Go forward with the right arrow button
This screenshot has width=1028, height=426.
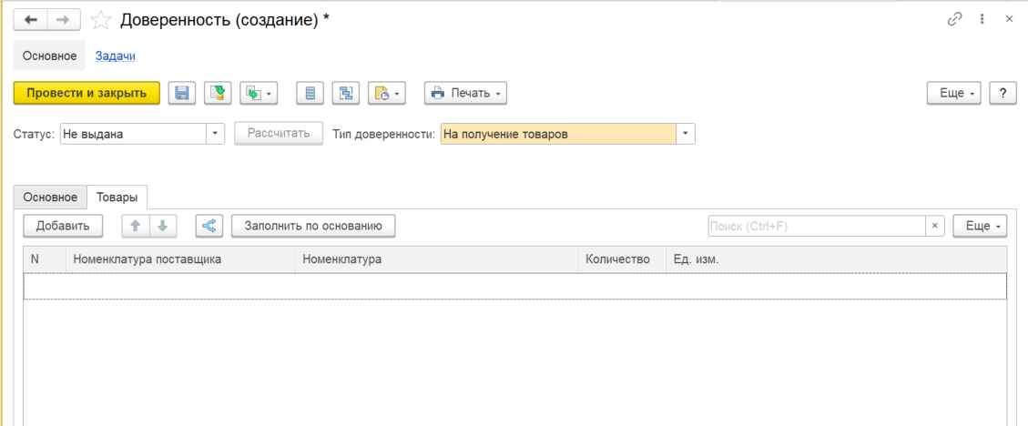(x=63, y=20)
